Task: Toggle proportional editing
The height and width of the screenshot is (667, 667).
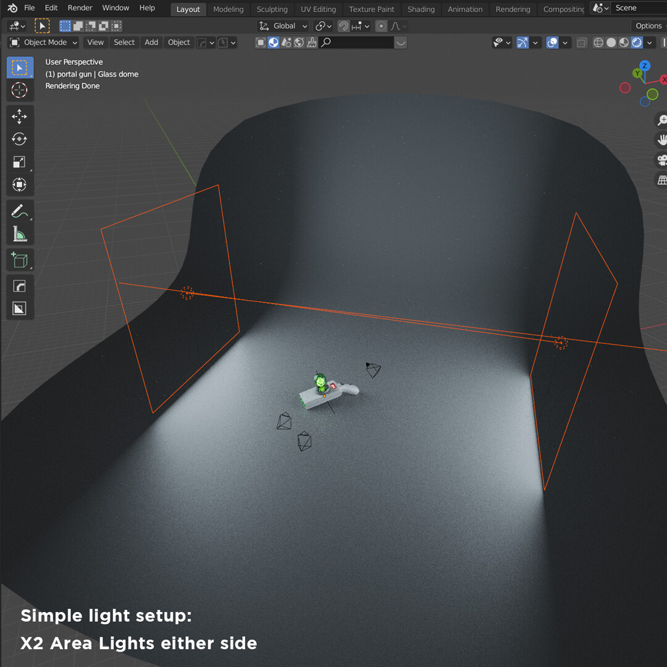Action: pyautogui.click(x=381, y=27)
